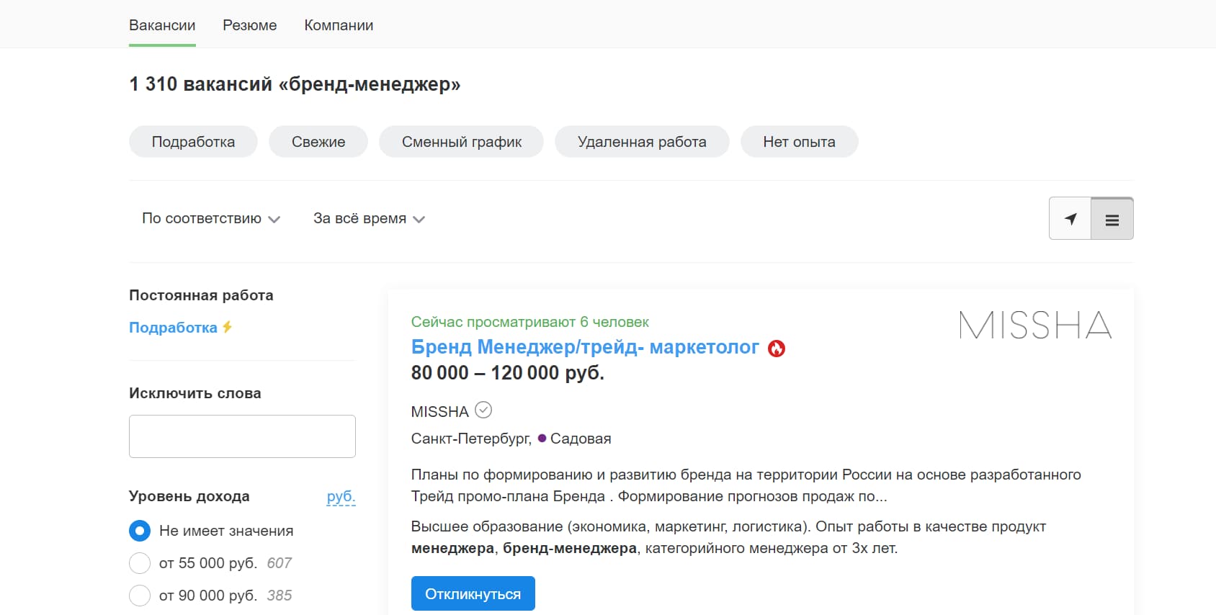Click the Исключить слова input field
Screen dimensions: 1216x615
[242, 436]
